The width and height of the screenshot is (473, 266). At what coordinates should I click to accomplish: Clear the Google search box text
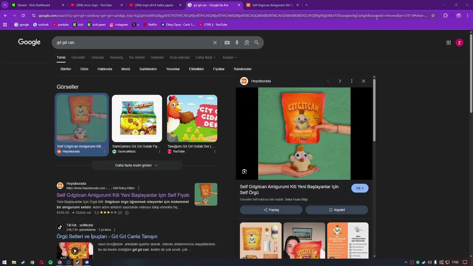click(x=215, y=42)
